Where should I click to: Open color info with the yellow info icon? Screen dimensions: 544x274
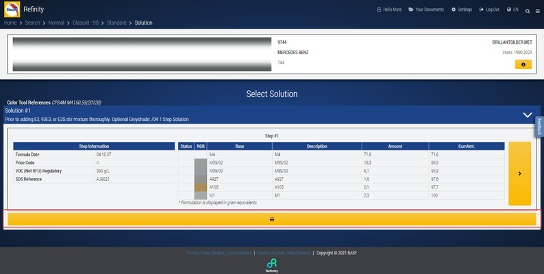point(523,64)
